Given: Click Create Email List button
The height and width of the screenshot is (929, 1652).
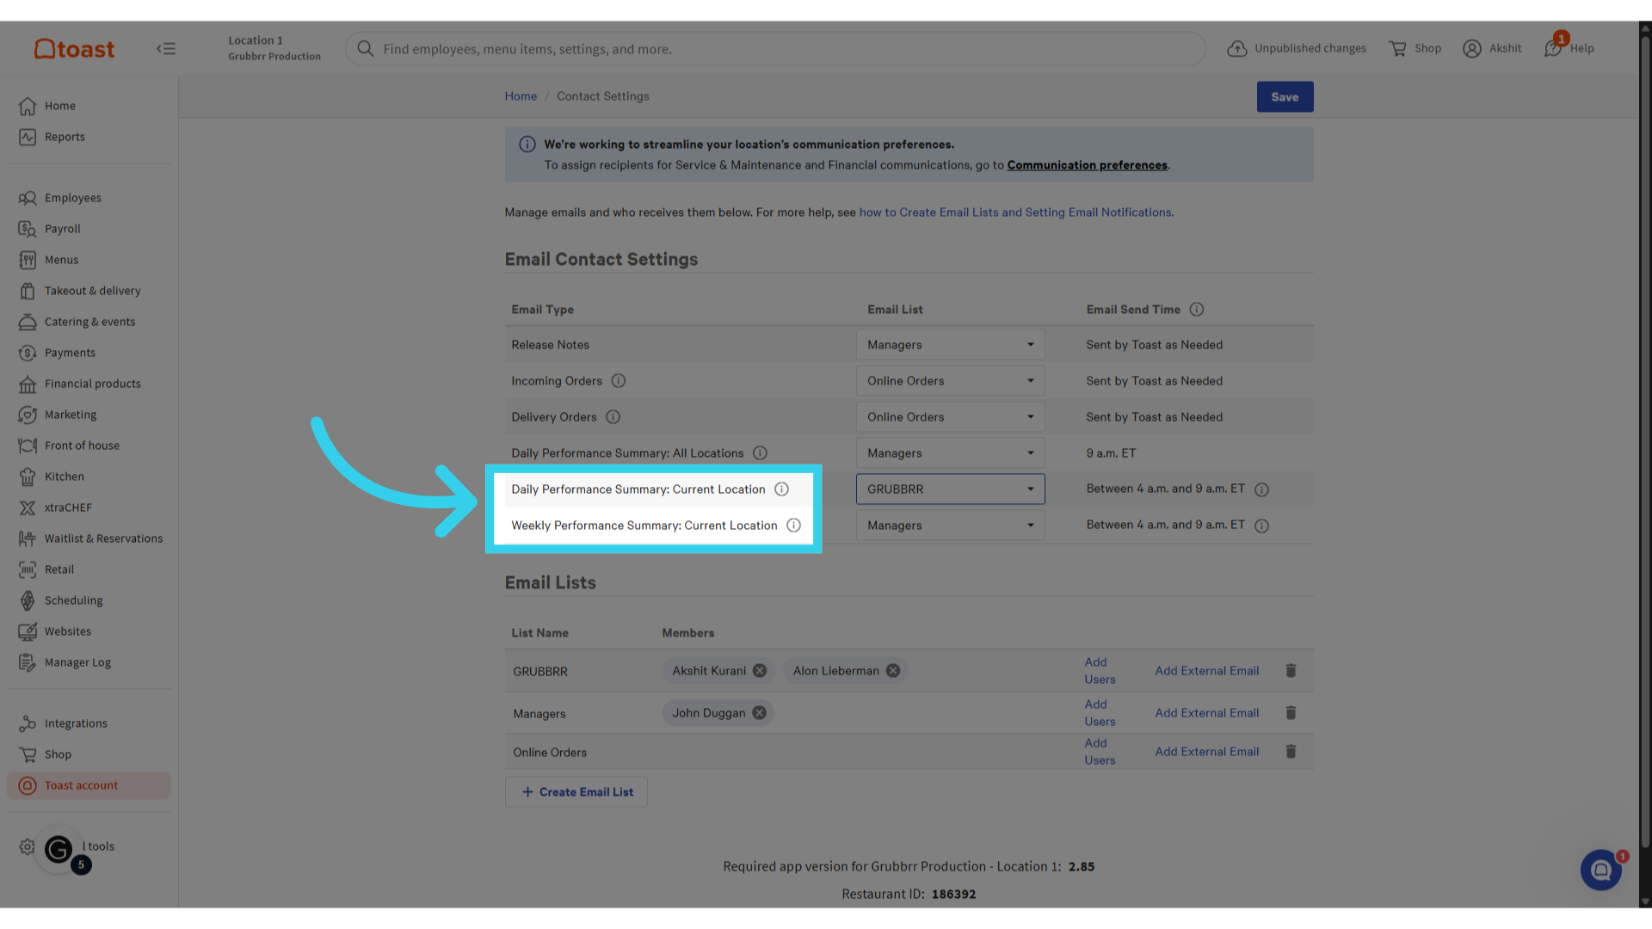Looking at the screenshot, I should click(x=576, y=792).
